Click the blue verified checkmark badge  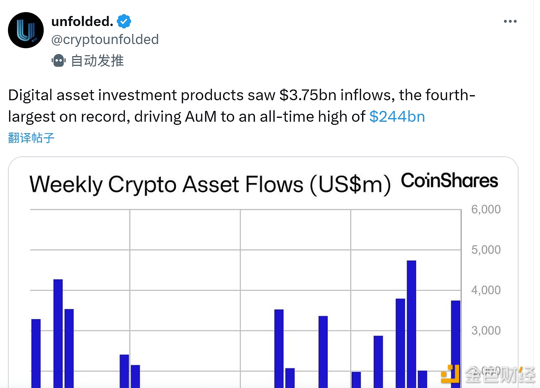124,21
